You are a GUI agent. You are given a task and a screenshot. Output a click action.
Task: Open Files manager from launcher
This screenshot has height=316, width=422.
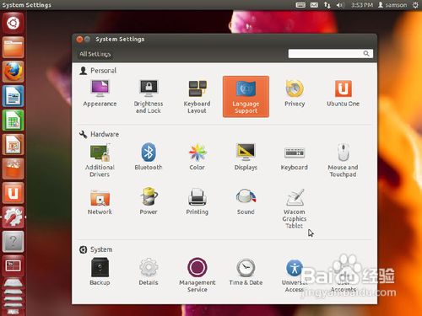(13, 47)
